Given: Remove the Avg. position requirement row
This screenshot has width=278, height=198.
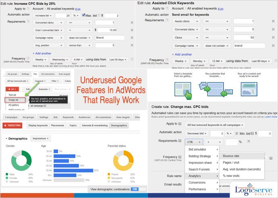Looking at the screenshot, I should 132,45.
